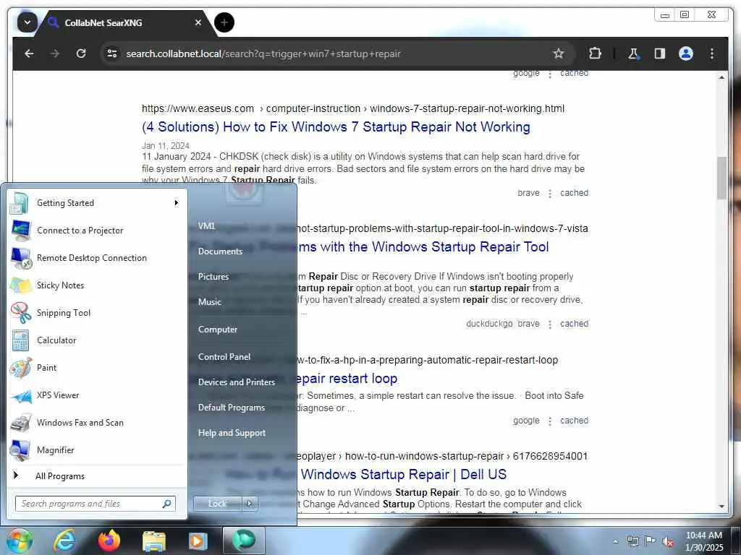741x555 pixels.
Task: Open Devices and Printers entry
Action: tap(237, 382)
